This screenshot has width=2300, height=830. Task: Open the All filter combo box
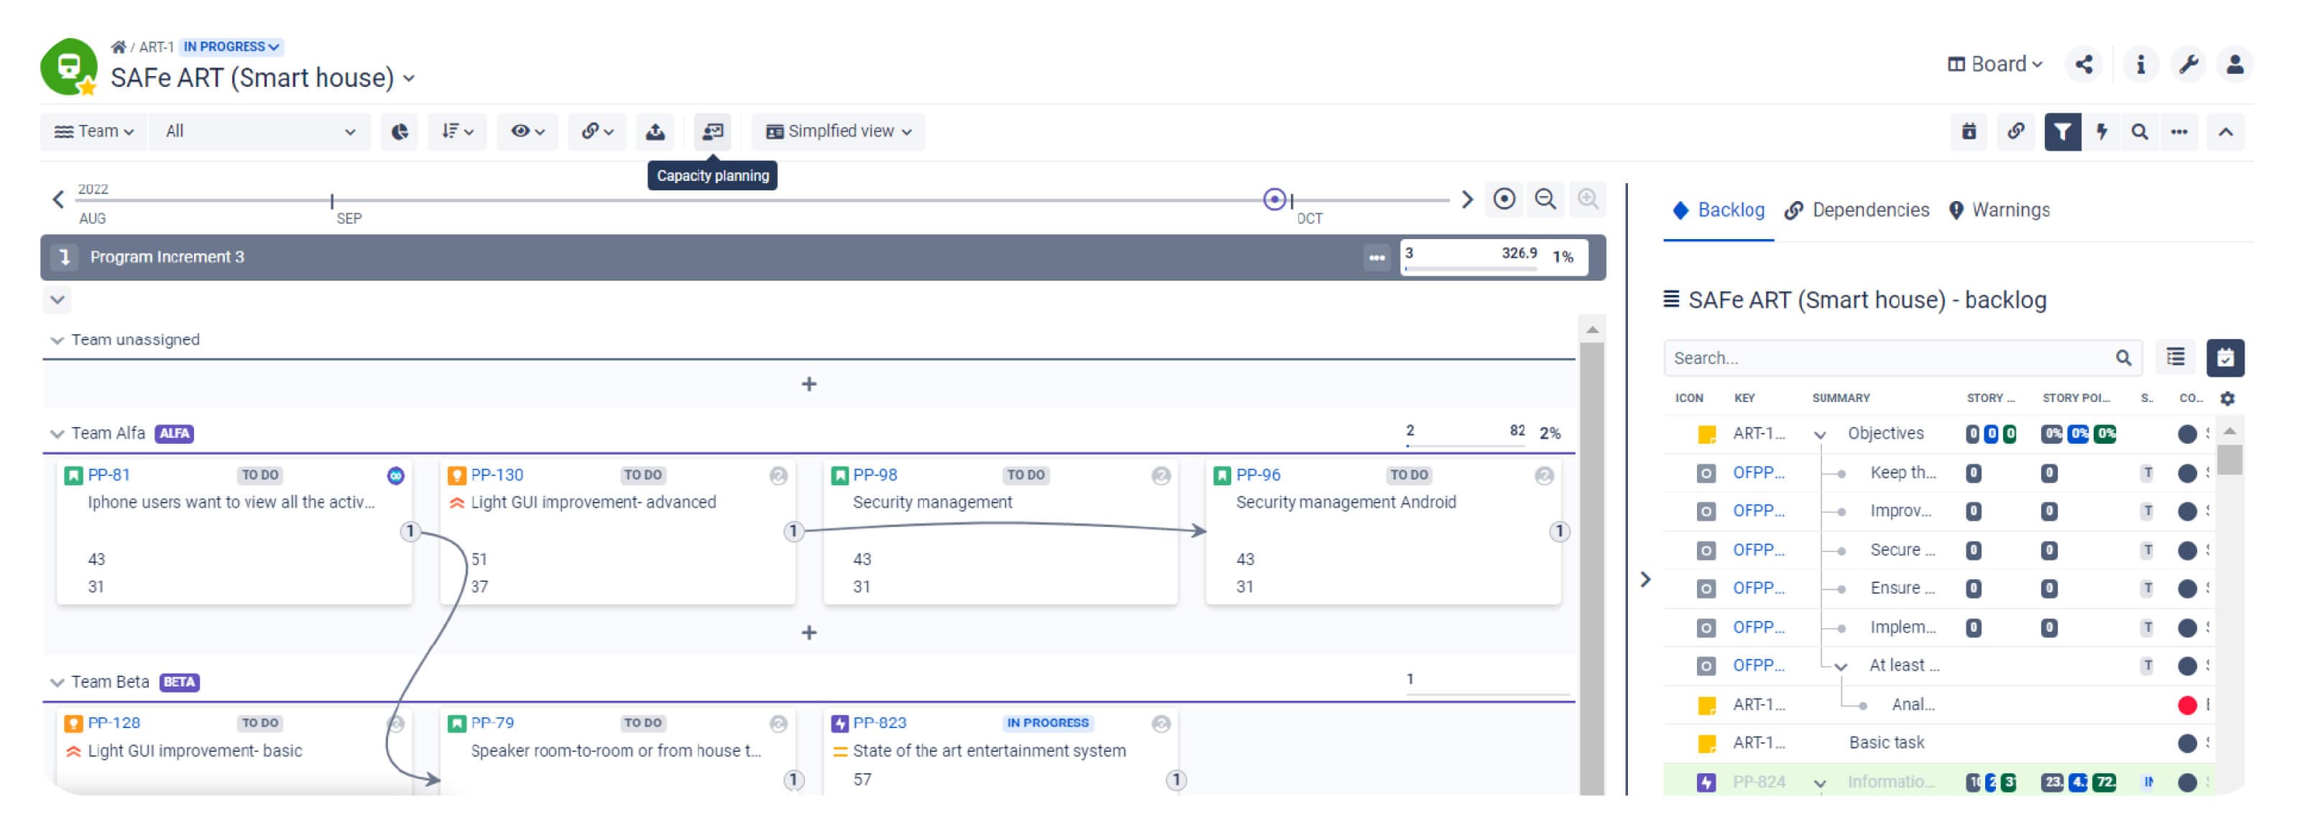pos(259,132)
